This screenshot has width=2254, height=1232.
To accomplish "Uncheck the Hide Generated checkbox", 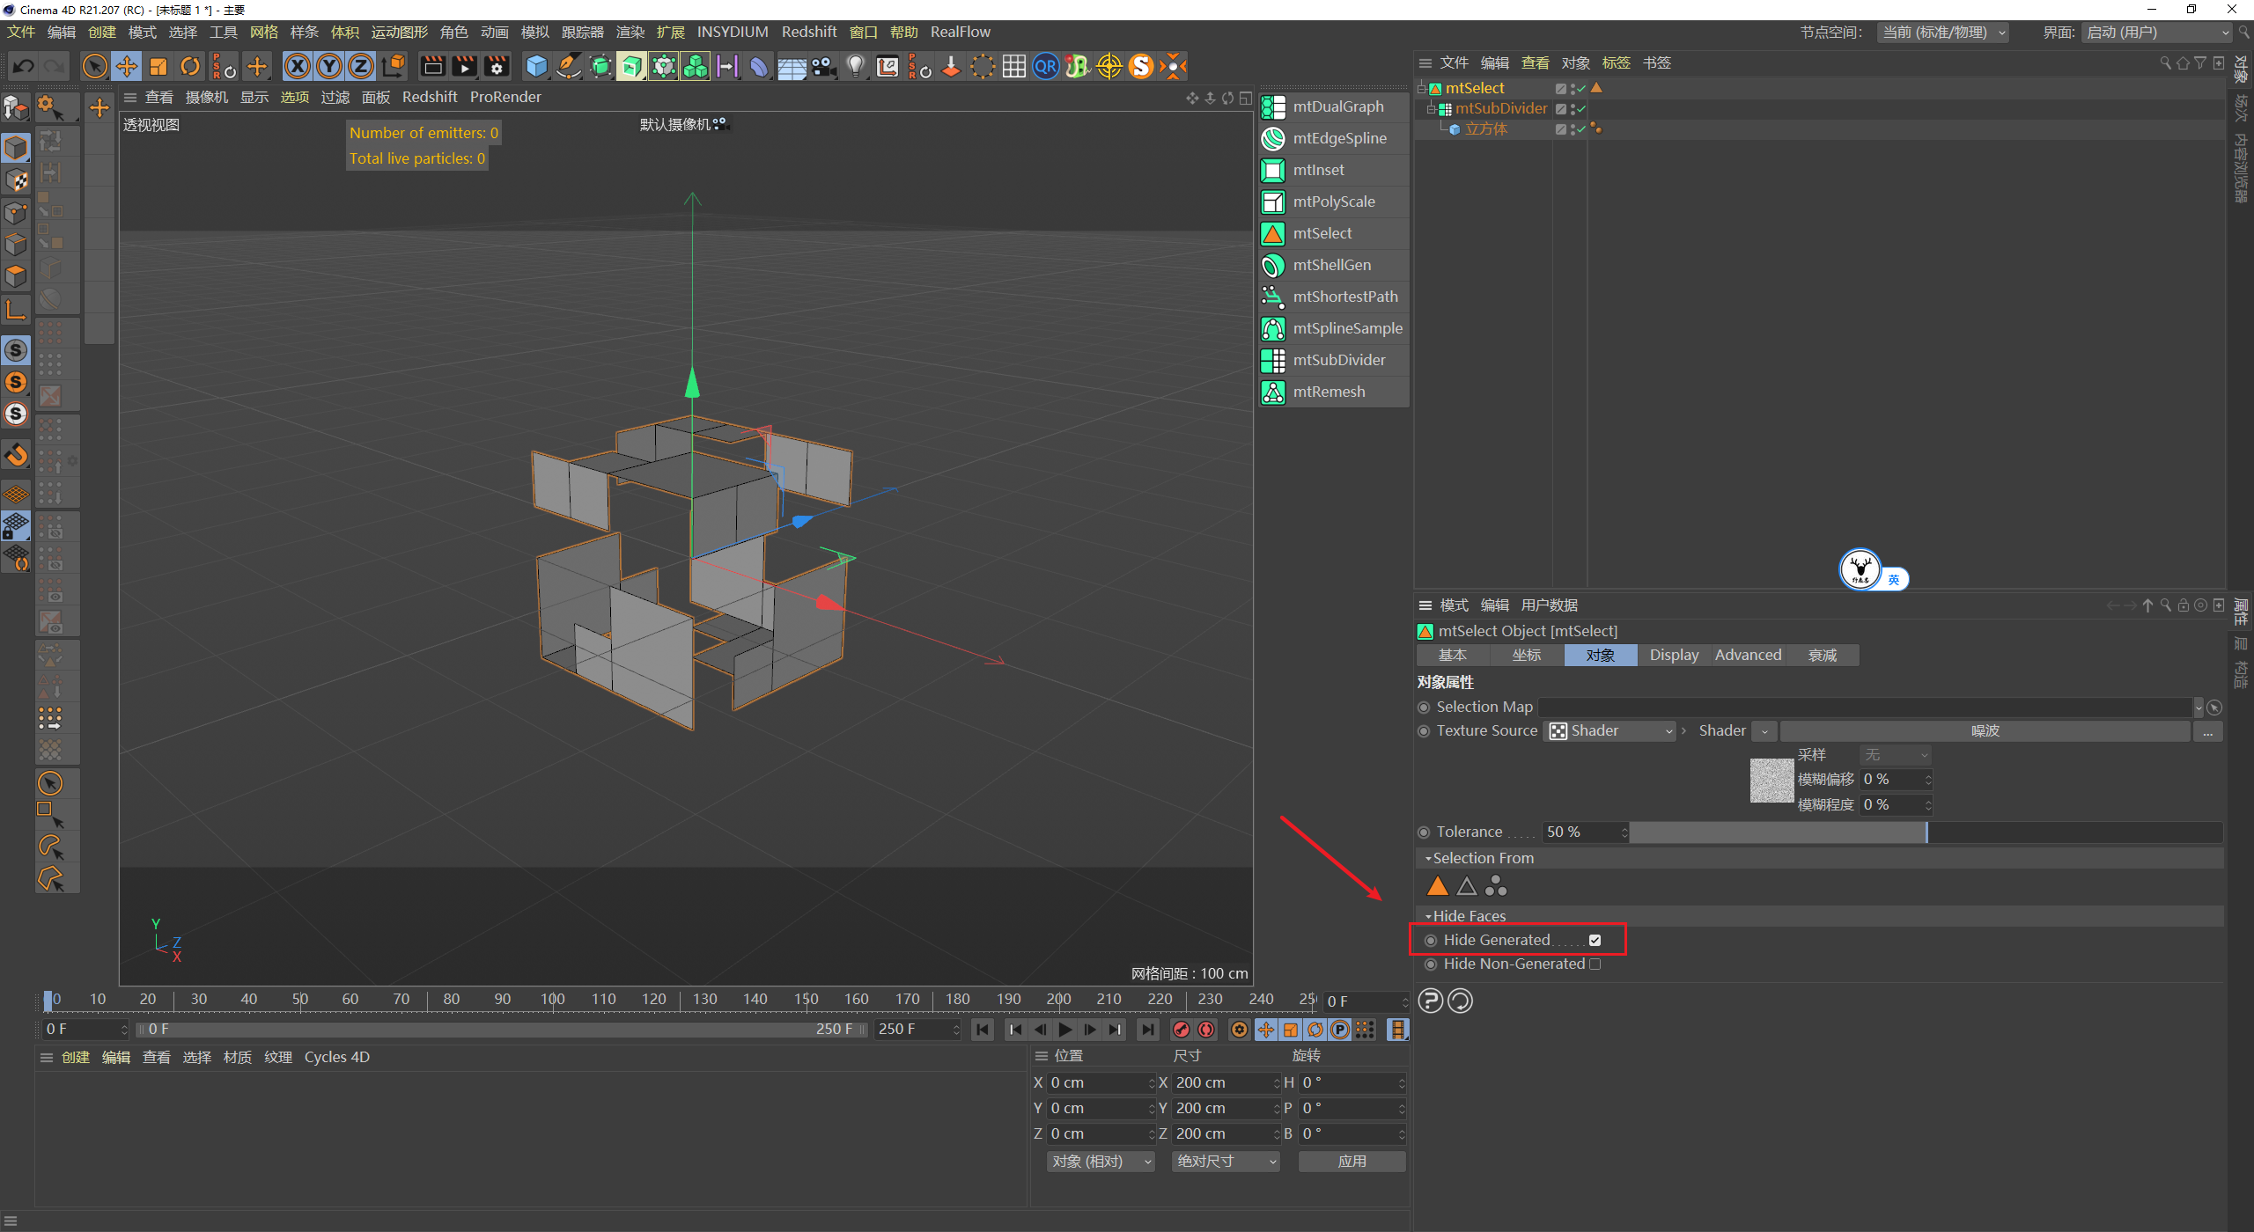I will click(1595, 940).
